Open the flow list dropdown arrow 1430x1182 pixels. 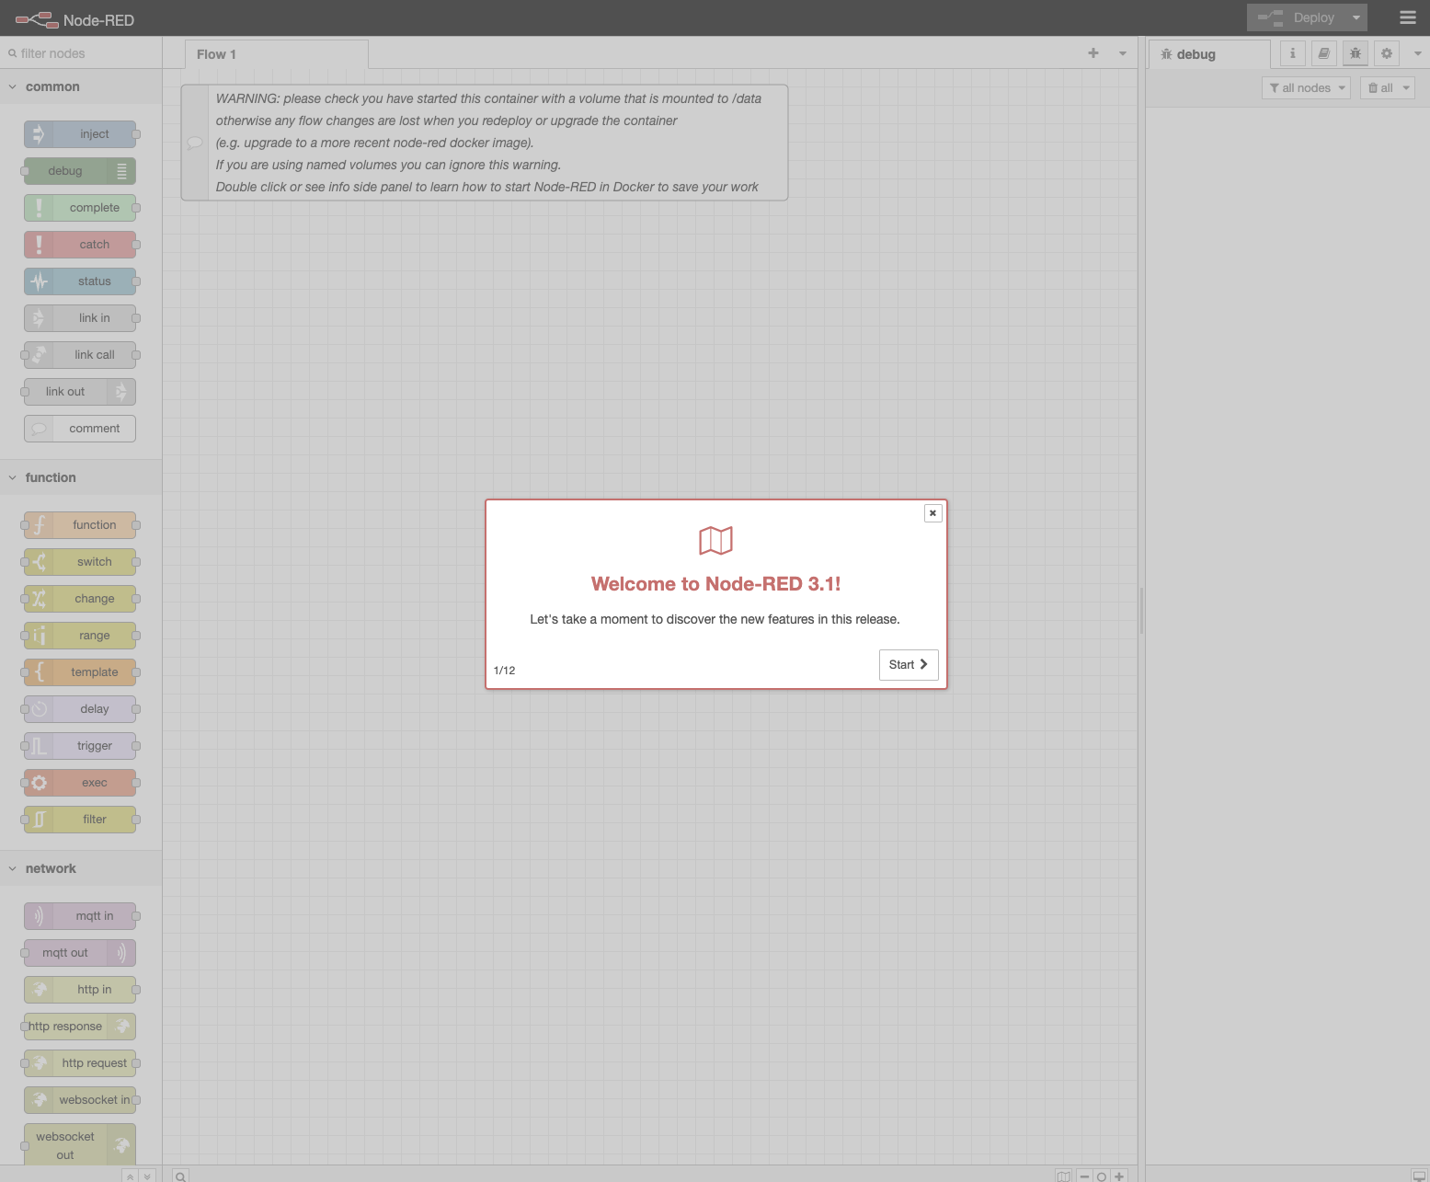click(1122, 53)
